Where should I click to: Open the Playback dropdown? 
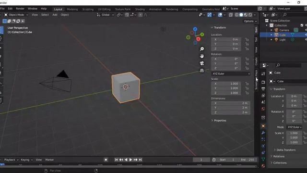[x=11, y=160]
